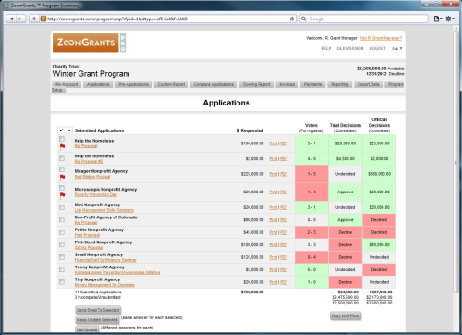Image resolution: width=462 pixels, height=335 pixels.
Task: Open Life Management Skills Seminars link
Action: click(104, 210)
